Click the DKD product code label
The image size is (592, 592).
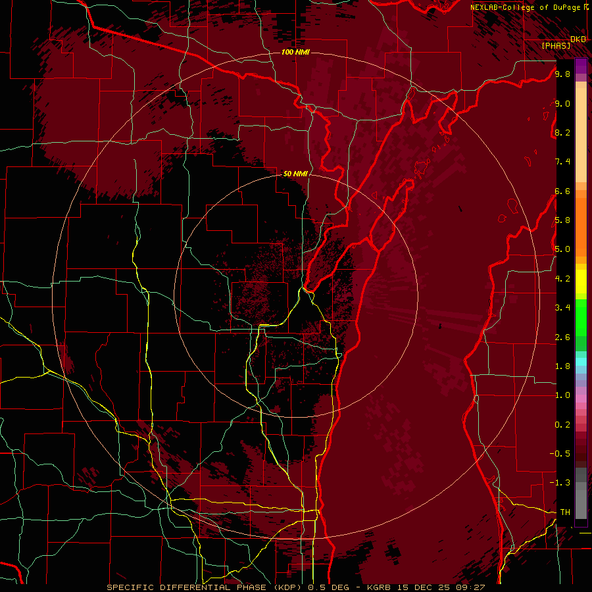point(578,39)
